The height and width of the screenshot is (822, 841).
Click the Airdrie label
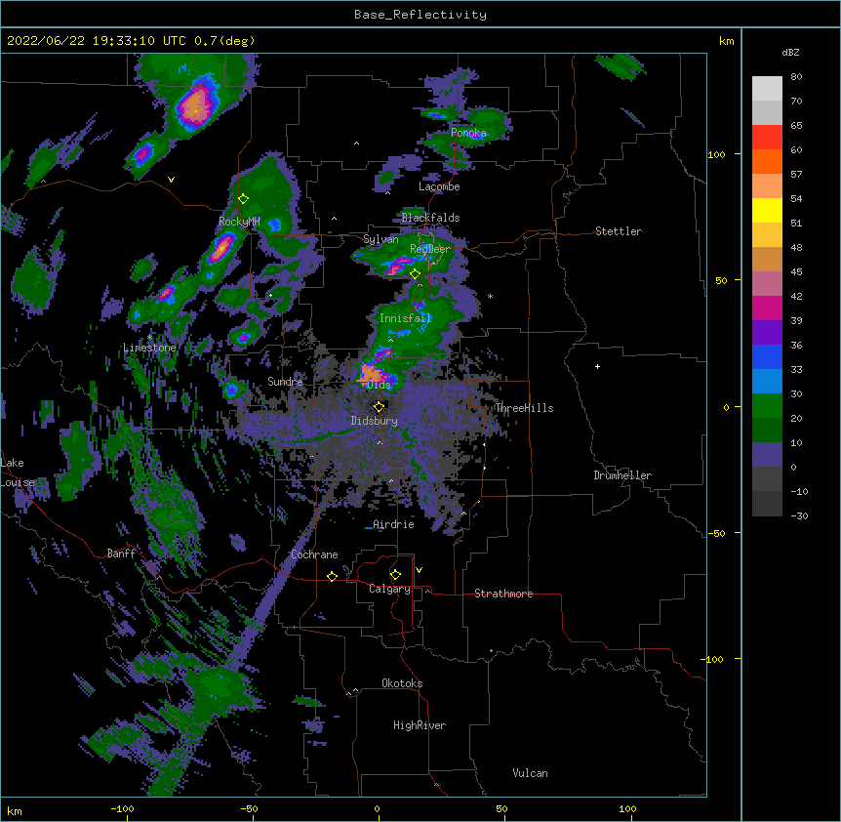coord(394,524)
